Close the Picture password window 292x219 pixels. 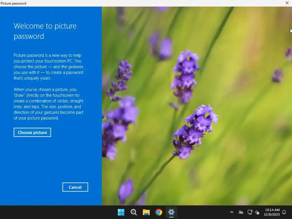287,3
